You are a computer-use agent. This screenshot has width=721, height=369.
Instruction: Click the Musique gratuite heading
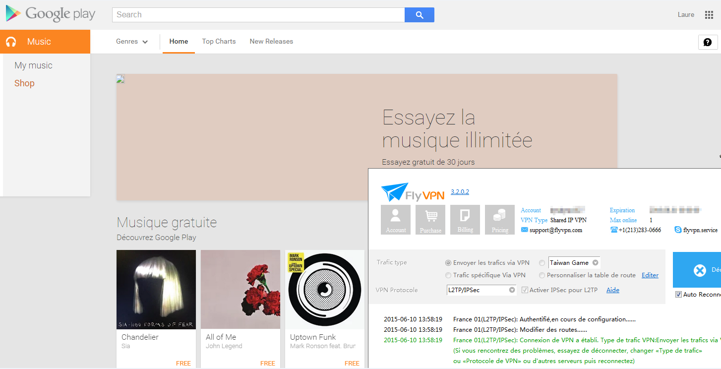coord(167,222)
